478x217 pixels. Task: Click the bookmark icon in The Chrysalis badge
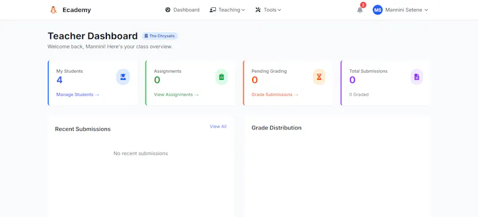click(146, 36)
